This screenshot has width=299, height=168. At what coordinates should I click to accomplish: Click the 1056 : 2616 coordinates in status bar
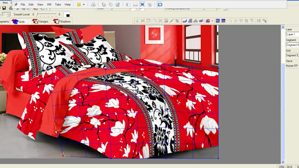coord(285,167)
